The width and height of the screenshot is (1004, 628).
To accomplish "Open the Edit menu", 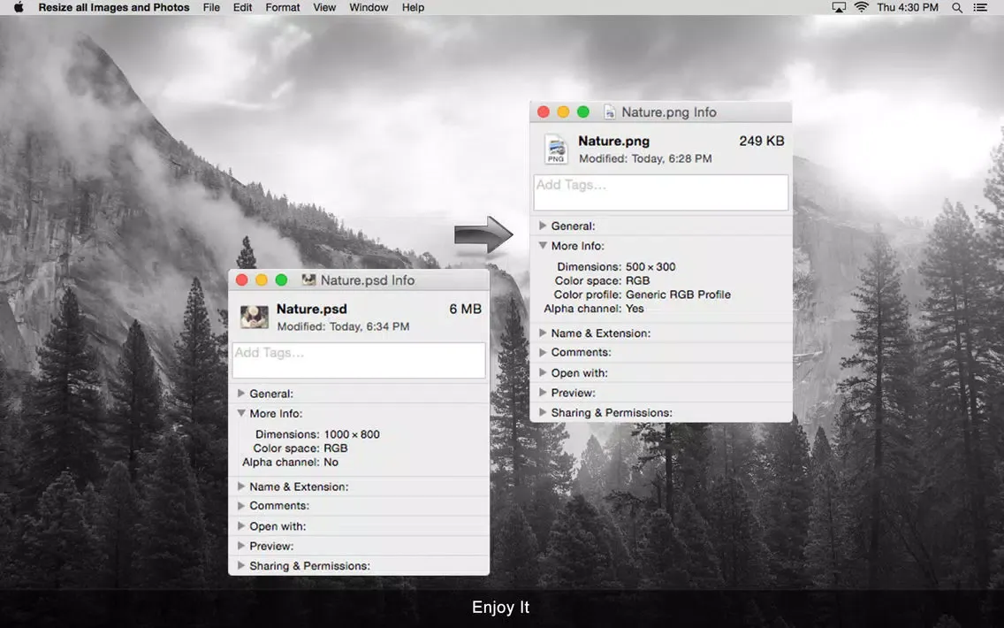I will 242,8.
